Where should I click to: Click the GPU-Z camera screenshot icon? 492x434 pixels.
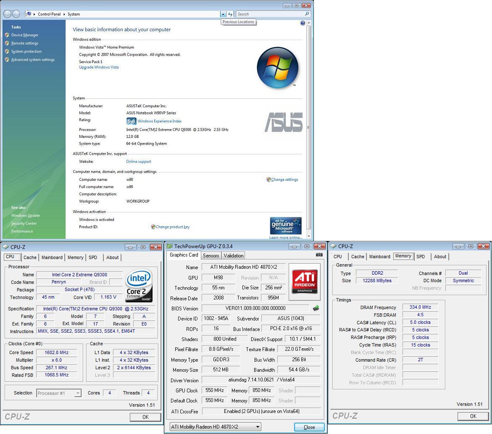pyautogui.click(x=319, y=255)
